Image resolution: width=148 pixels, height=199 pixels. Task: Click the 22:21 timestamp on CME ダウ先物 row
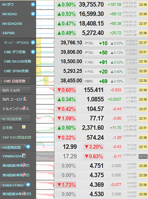(x=143, y=52)
